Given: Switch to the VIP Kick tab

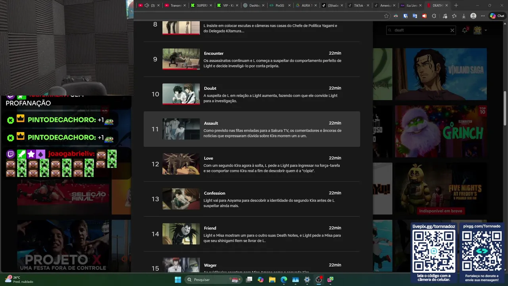Looking at the screenshot, I should [228, 5].
